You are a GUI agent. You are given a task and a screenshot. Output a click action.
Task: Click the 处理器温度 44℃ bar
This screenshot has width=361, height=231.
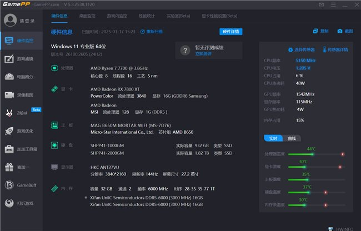pos(317,154)
